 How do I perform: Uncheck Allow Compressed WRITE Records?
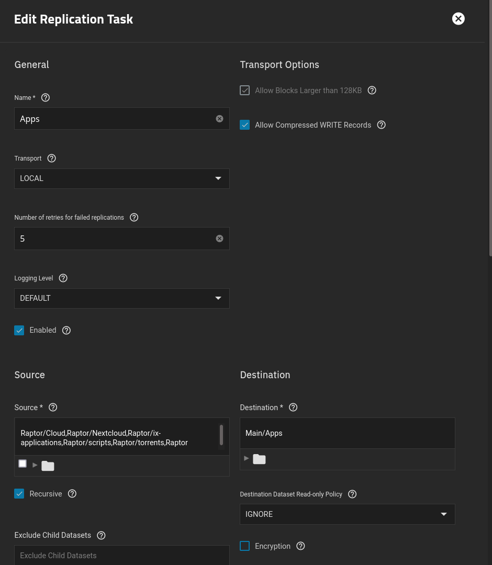pyautogui.click(x=245, y=125)
